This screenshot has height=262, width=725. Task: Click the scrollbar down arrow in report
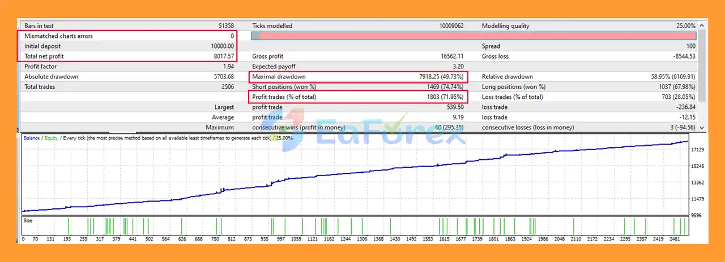click(x=703, y=128)
